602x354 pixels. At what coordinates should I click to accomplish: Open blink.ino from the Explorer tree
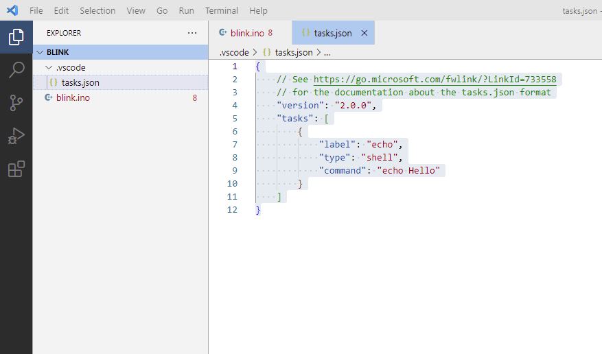73,98
